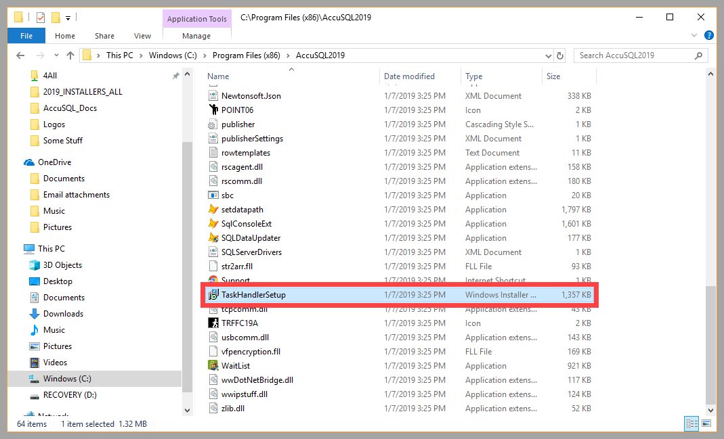Click the Refresh button beside address bar
The height and width of the screenshot is (439, 724).
pyautogui.click(x=559, y=55)
